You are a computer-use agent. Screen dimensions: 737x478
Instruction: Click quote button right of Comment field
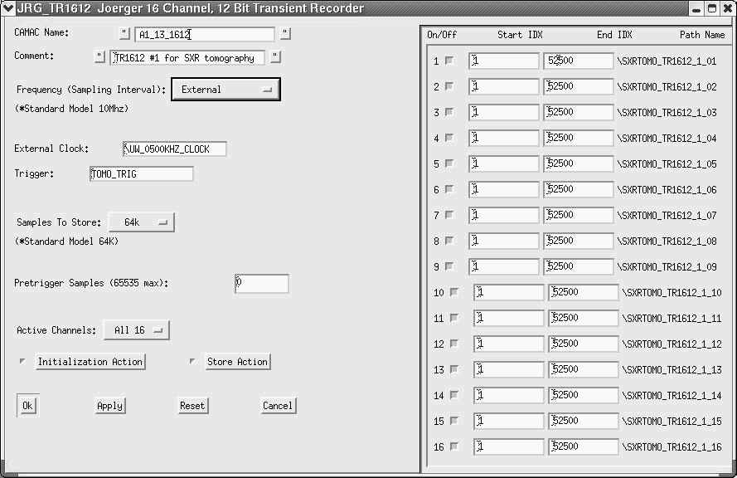276,57
